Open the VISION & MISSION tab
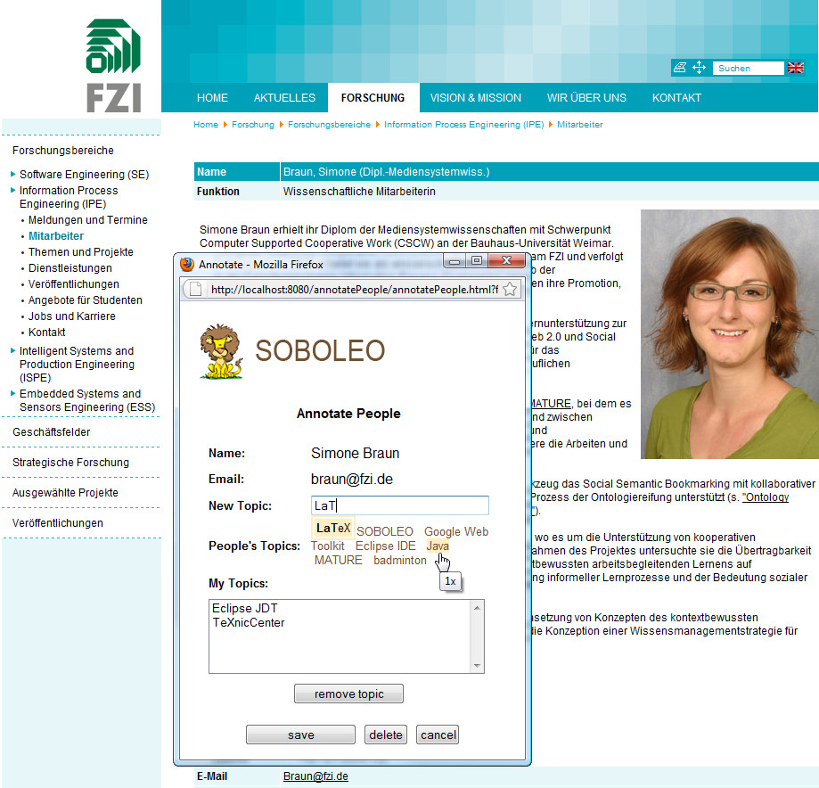Image resolution: width=819 pixels, height=788 pixels. click(475, 98)
